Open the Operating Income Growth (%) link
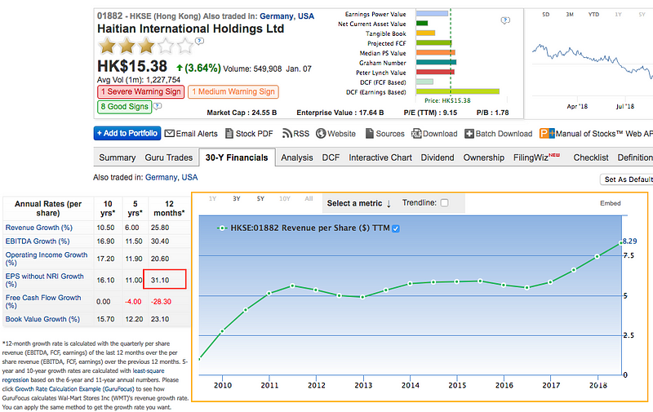 point(47,259)
